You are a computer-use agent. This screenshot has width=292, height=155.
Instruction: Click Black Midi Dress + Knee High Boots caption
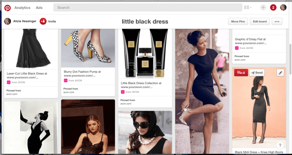[x=259, y=152]
